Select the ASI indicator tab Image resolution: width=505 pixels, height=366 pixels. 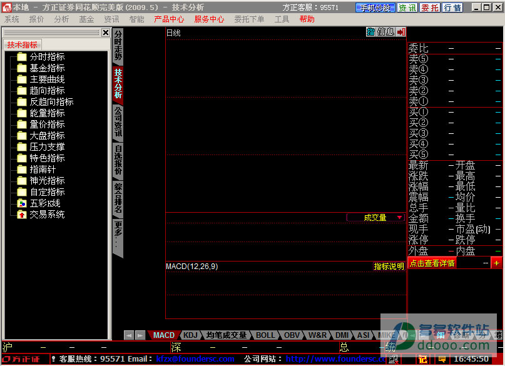tap(364, 335)
